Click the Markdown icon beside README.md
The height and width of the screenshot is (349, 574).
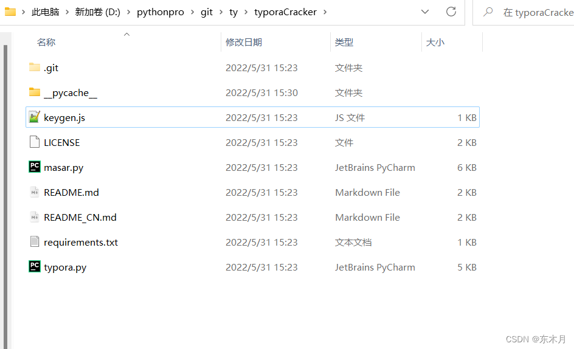click(x=35, y=192)
